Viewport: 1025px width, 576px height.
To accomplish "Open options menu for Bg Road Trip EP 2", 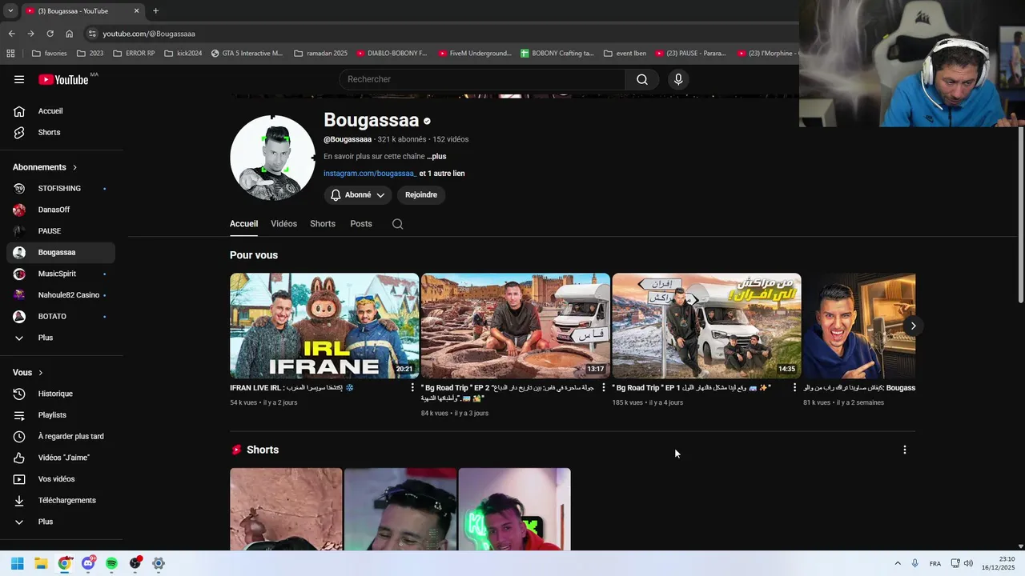I will coord(604,388).
